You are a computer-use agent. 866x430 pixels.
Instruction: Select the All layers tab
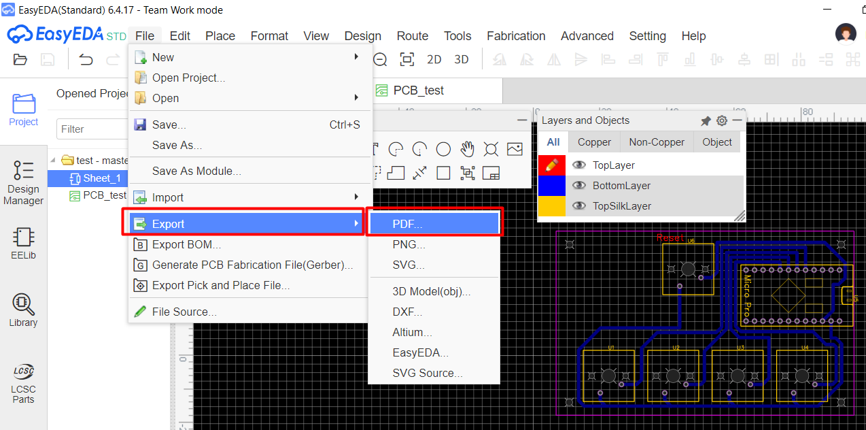553,142
